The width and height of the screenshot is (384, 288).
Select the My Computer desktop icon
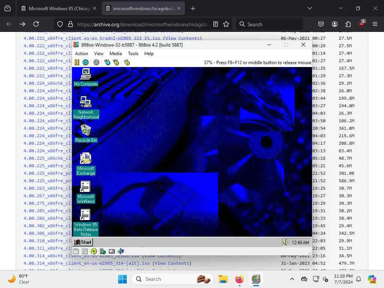click(86, 77)
